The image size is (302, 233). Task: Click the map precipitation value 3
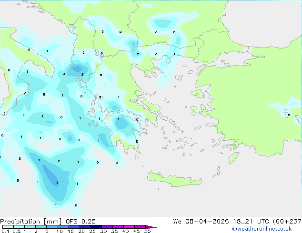118,119
